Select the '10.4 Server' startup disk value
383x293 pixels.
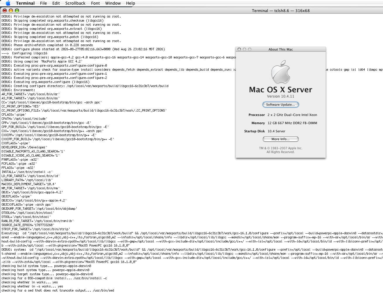point(276,131)
